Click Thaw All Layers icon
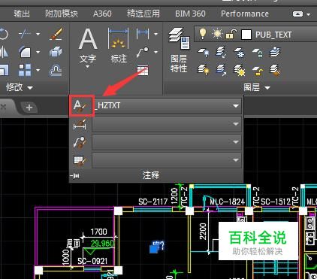 pos(240,70)
